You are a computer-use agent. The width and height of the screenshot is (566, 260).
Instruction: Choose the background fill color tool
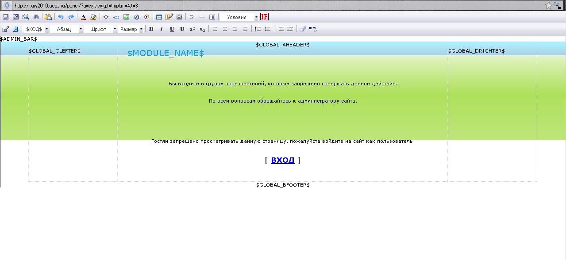pos(93,17)
